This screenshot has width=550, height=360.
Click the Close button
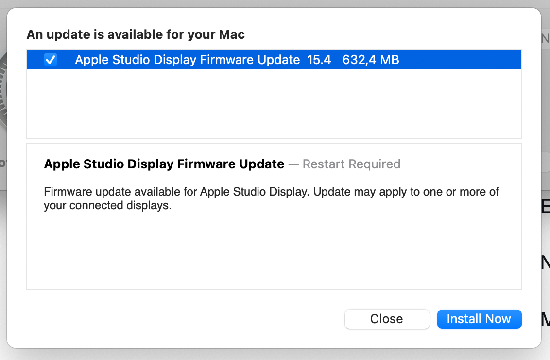pyautogui.click(x=387, y=319)
